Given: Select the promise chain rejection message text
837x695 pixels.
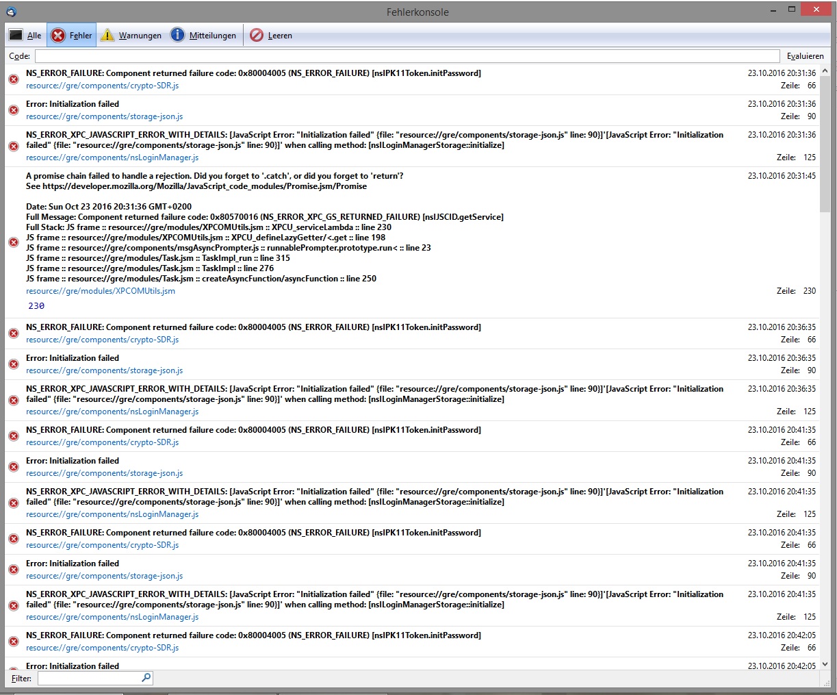Looking at the screenshot, I should pos(215,176).
